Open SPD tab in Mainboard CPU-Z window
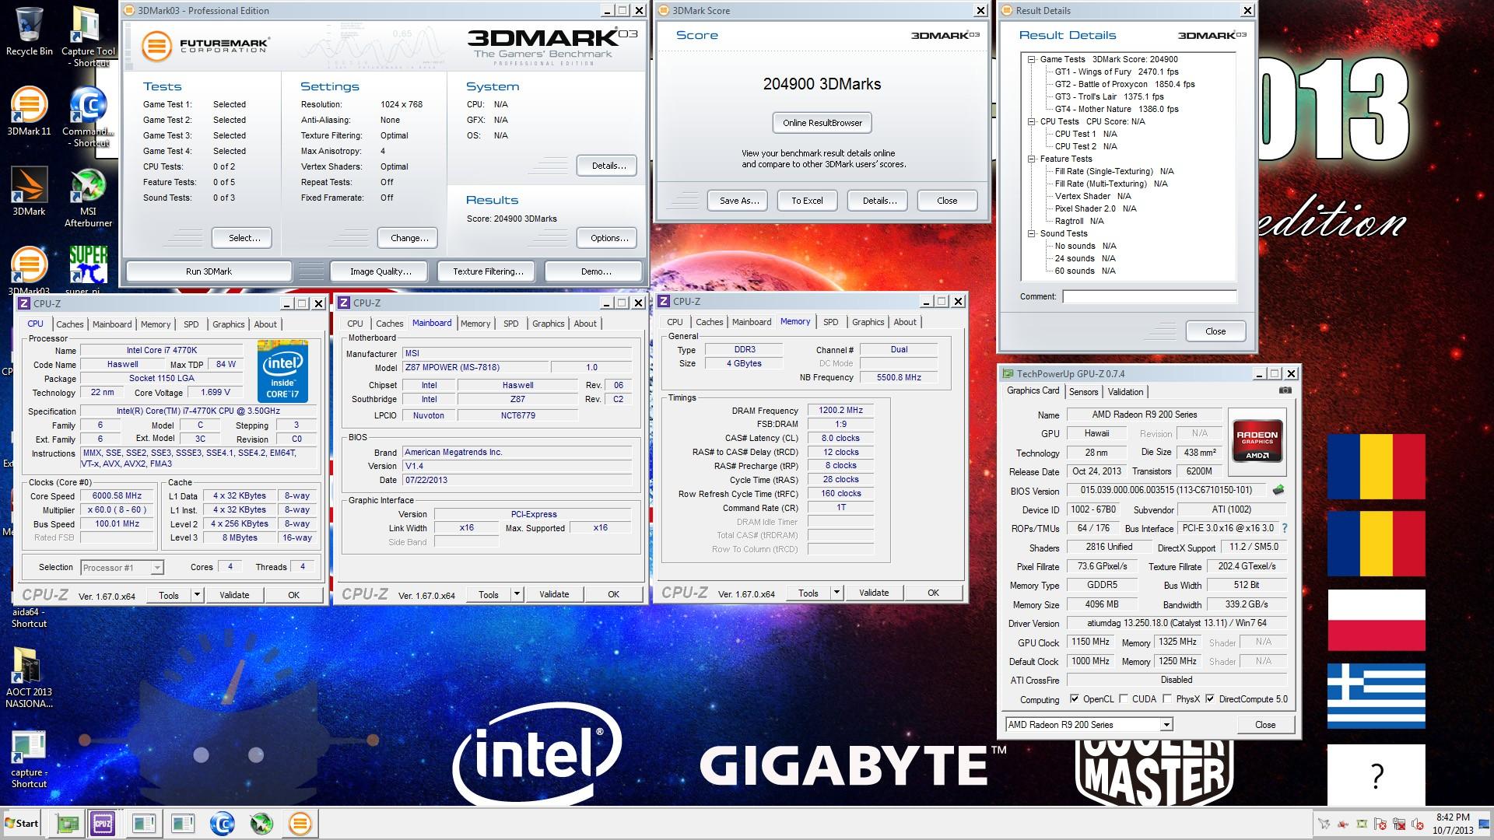Screen dimensions: 1494x840 510,324
